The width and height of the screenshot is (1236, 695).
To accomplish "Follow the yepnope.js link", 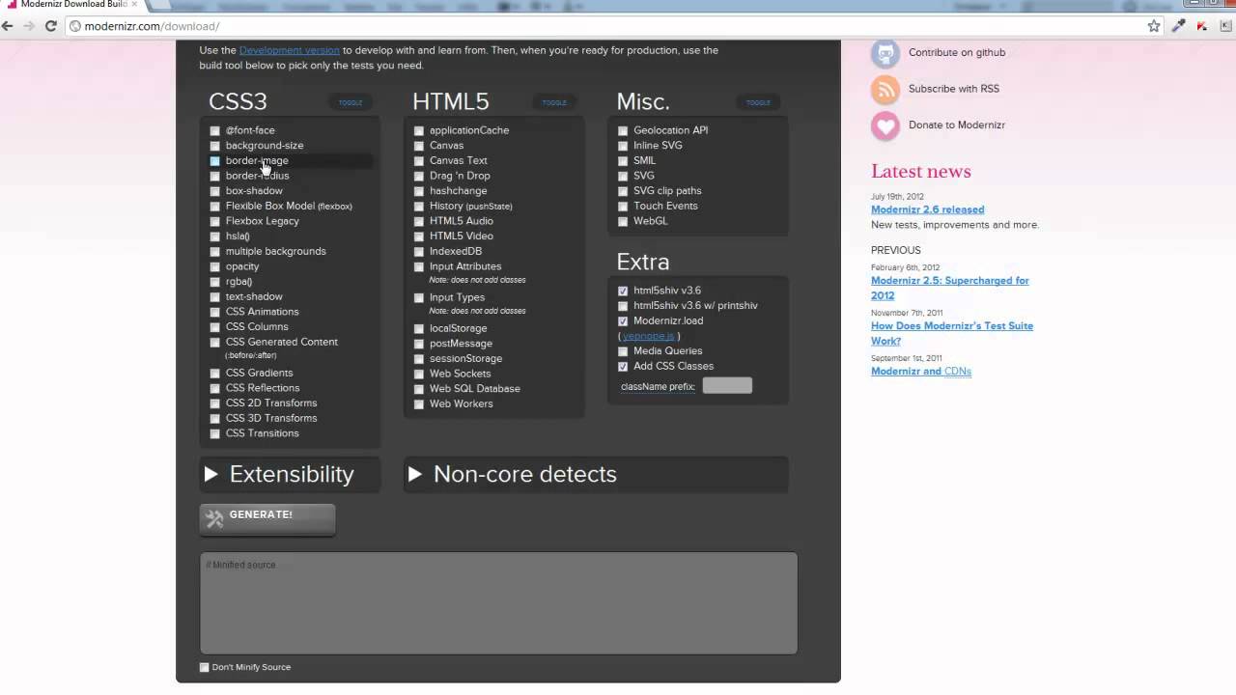I will [x=648, y=336].
